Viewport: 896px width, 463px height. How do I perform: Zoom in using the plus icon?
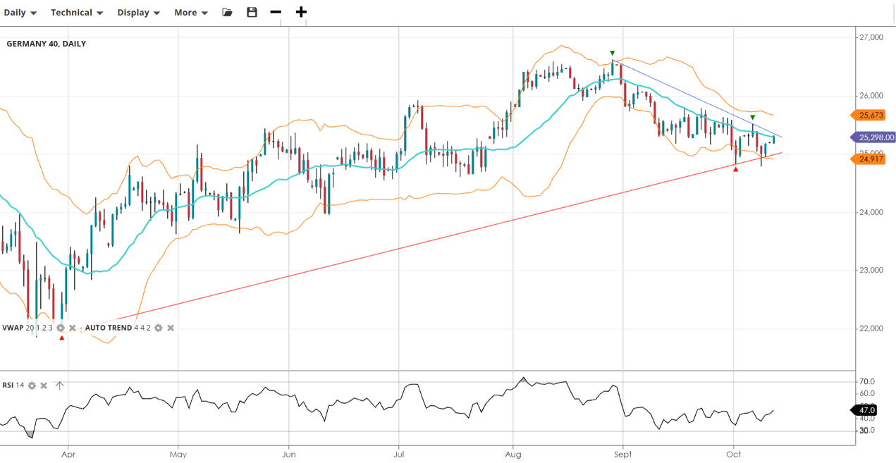301,12
